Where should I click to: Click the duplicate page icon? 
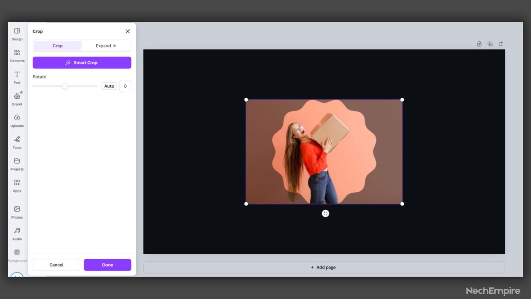490,44
